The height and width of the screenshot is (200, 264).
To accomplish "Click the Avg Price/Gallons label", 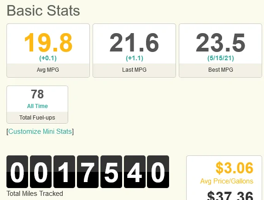I will (x=227, y=181).
